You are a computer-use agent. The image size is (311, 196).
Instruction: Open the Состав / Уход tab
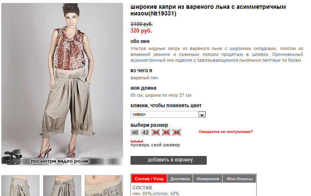tap(149, 179)
